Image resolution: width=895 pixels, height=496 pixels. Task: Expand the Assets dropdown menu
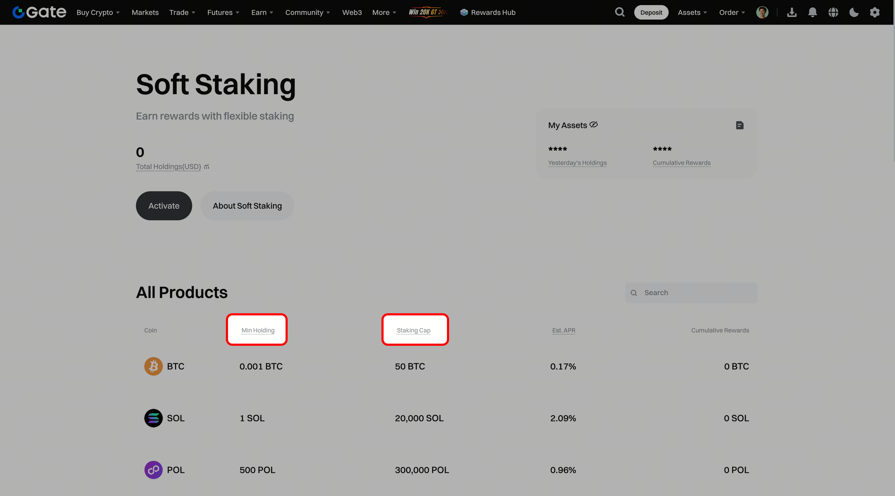692,13
